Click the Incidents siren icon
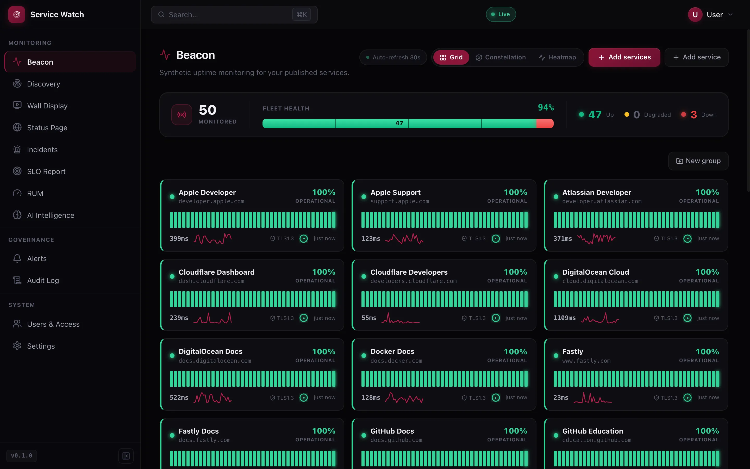 pyautogui.click(x=17, y=150)
